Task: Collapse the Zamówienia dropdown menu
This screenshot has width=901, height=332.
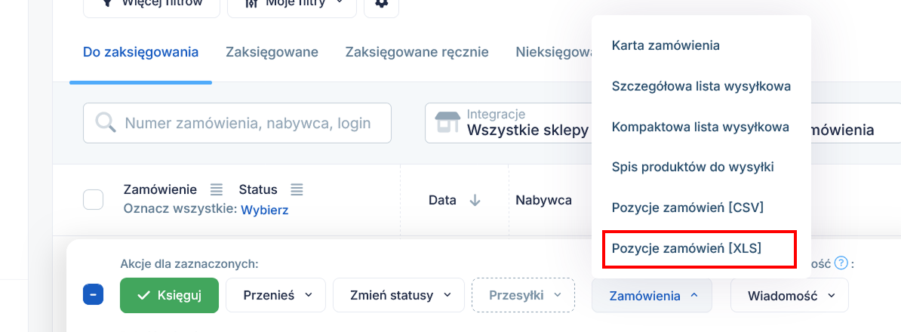Action: click(x=652, y=295)
